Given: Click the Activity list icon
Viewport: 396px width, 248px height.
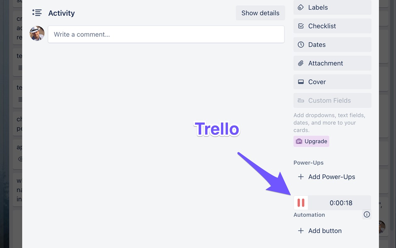Looking at the screenshot, I should coord(37,13).
